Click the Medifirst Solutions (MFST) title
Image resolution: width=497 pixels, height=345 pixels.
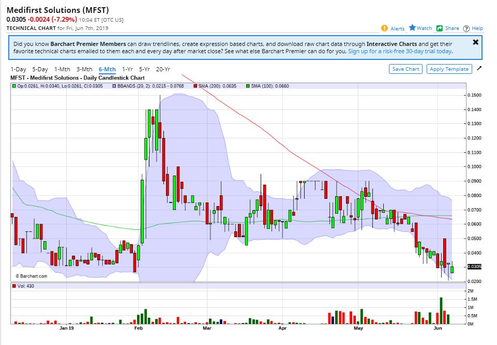[x=58, y=10]
